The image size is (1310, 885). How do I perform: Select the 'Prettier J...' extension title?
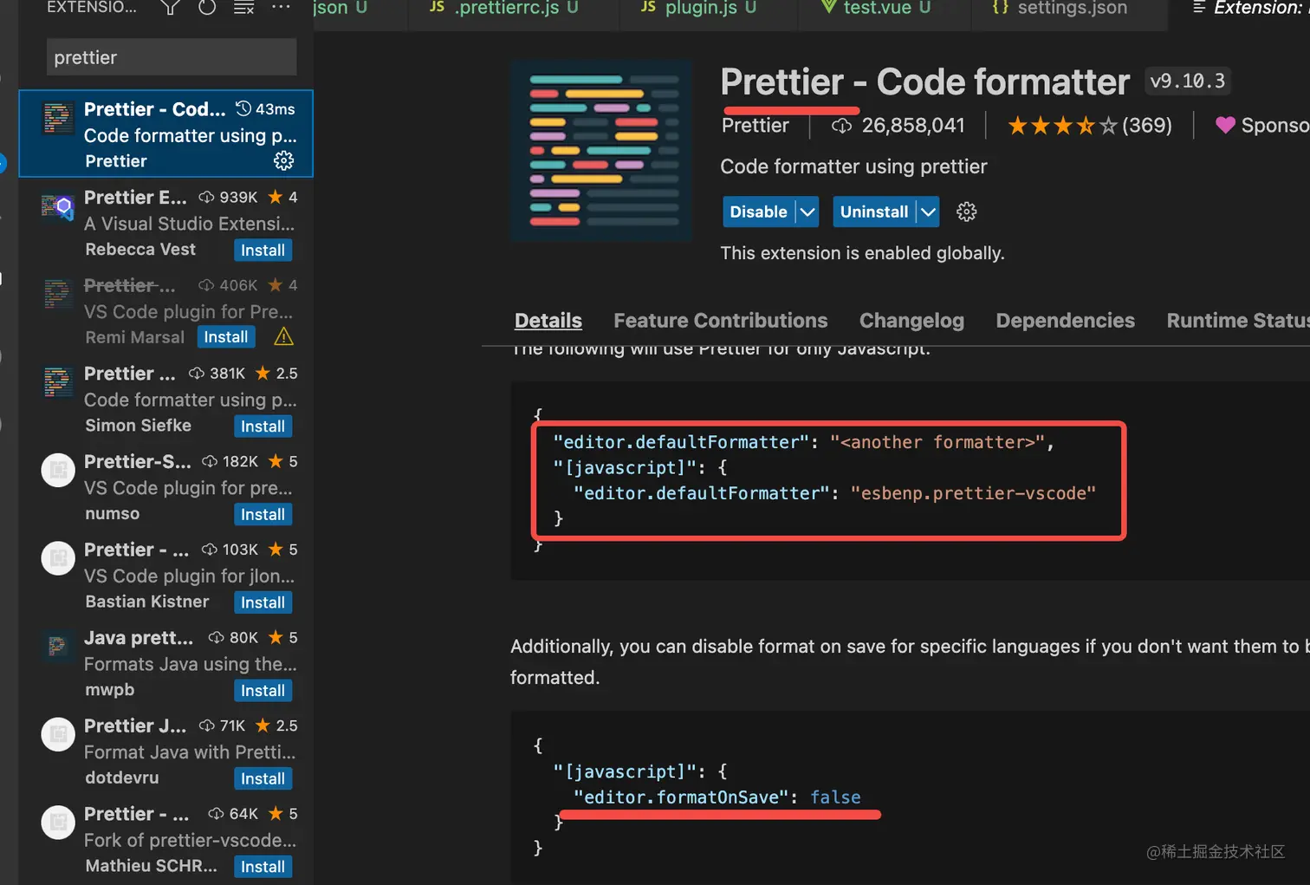tap(135, 726)
